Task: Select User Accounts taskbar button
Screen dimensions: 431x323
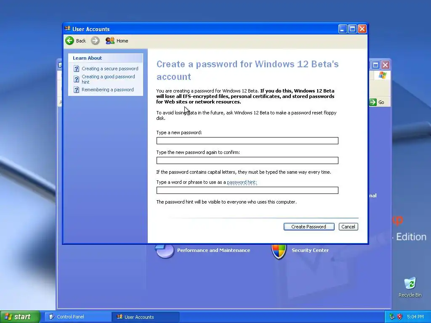Action: click(145, 317)
